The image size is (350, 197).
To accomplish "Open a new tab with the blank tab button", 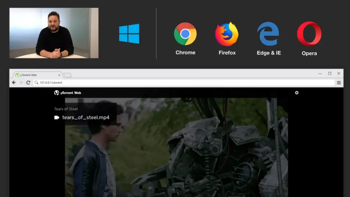I will tap(67, 75).
